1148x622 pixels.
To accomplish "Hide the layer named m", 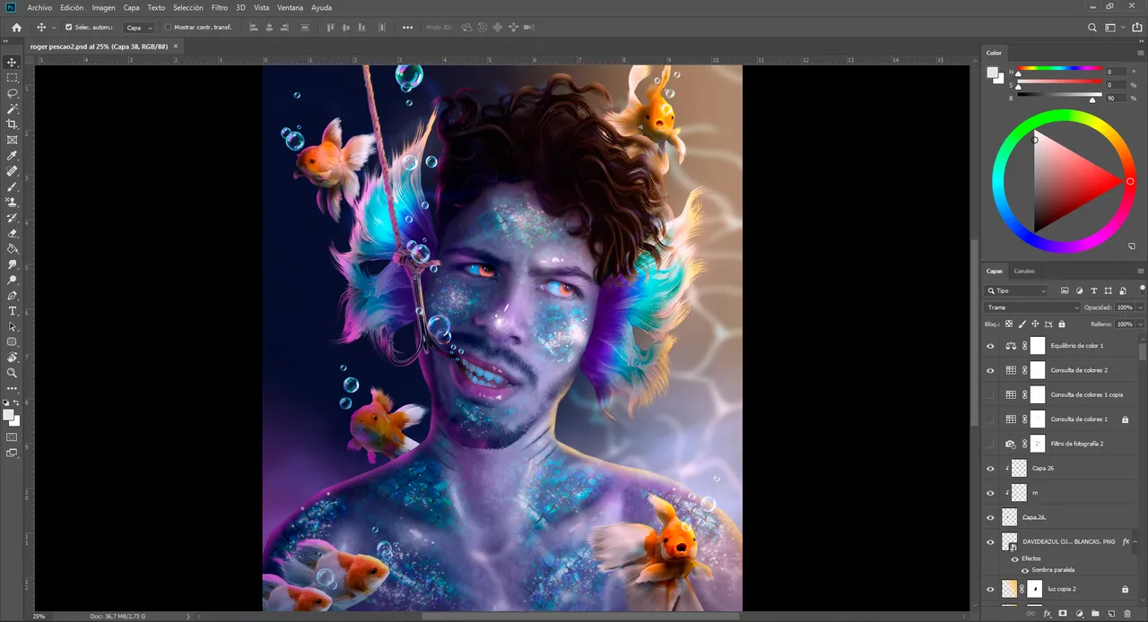I will coord(990,493).
